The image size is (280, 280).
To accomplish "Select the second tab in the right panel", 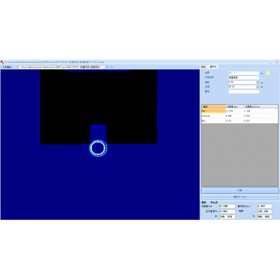I will pyautogui.click(x=213, y=66).
